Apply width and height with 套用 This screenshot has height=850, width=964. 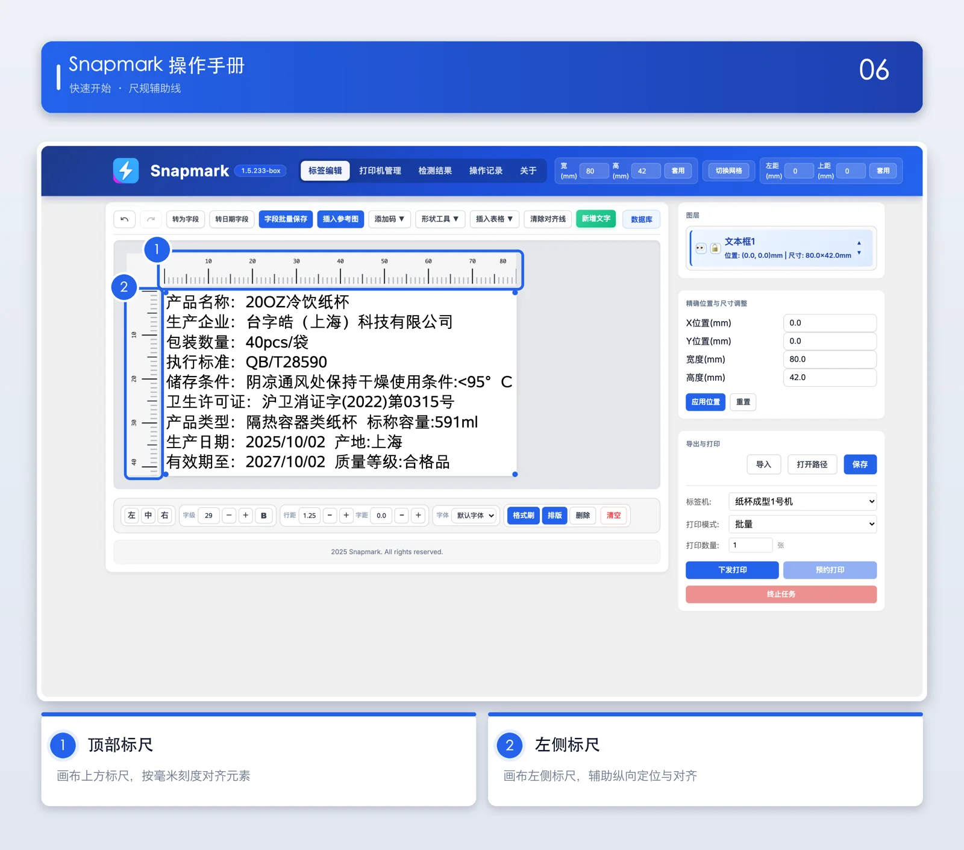(x=678, y=171)
